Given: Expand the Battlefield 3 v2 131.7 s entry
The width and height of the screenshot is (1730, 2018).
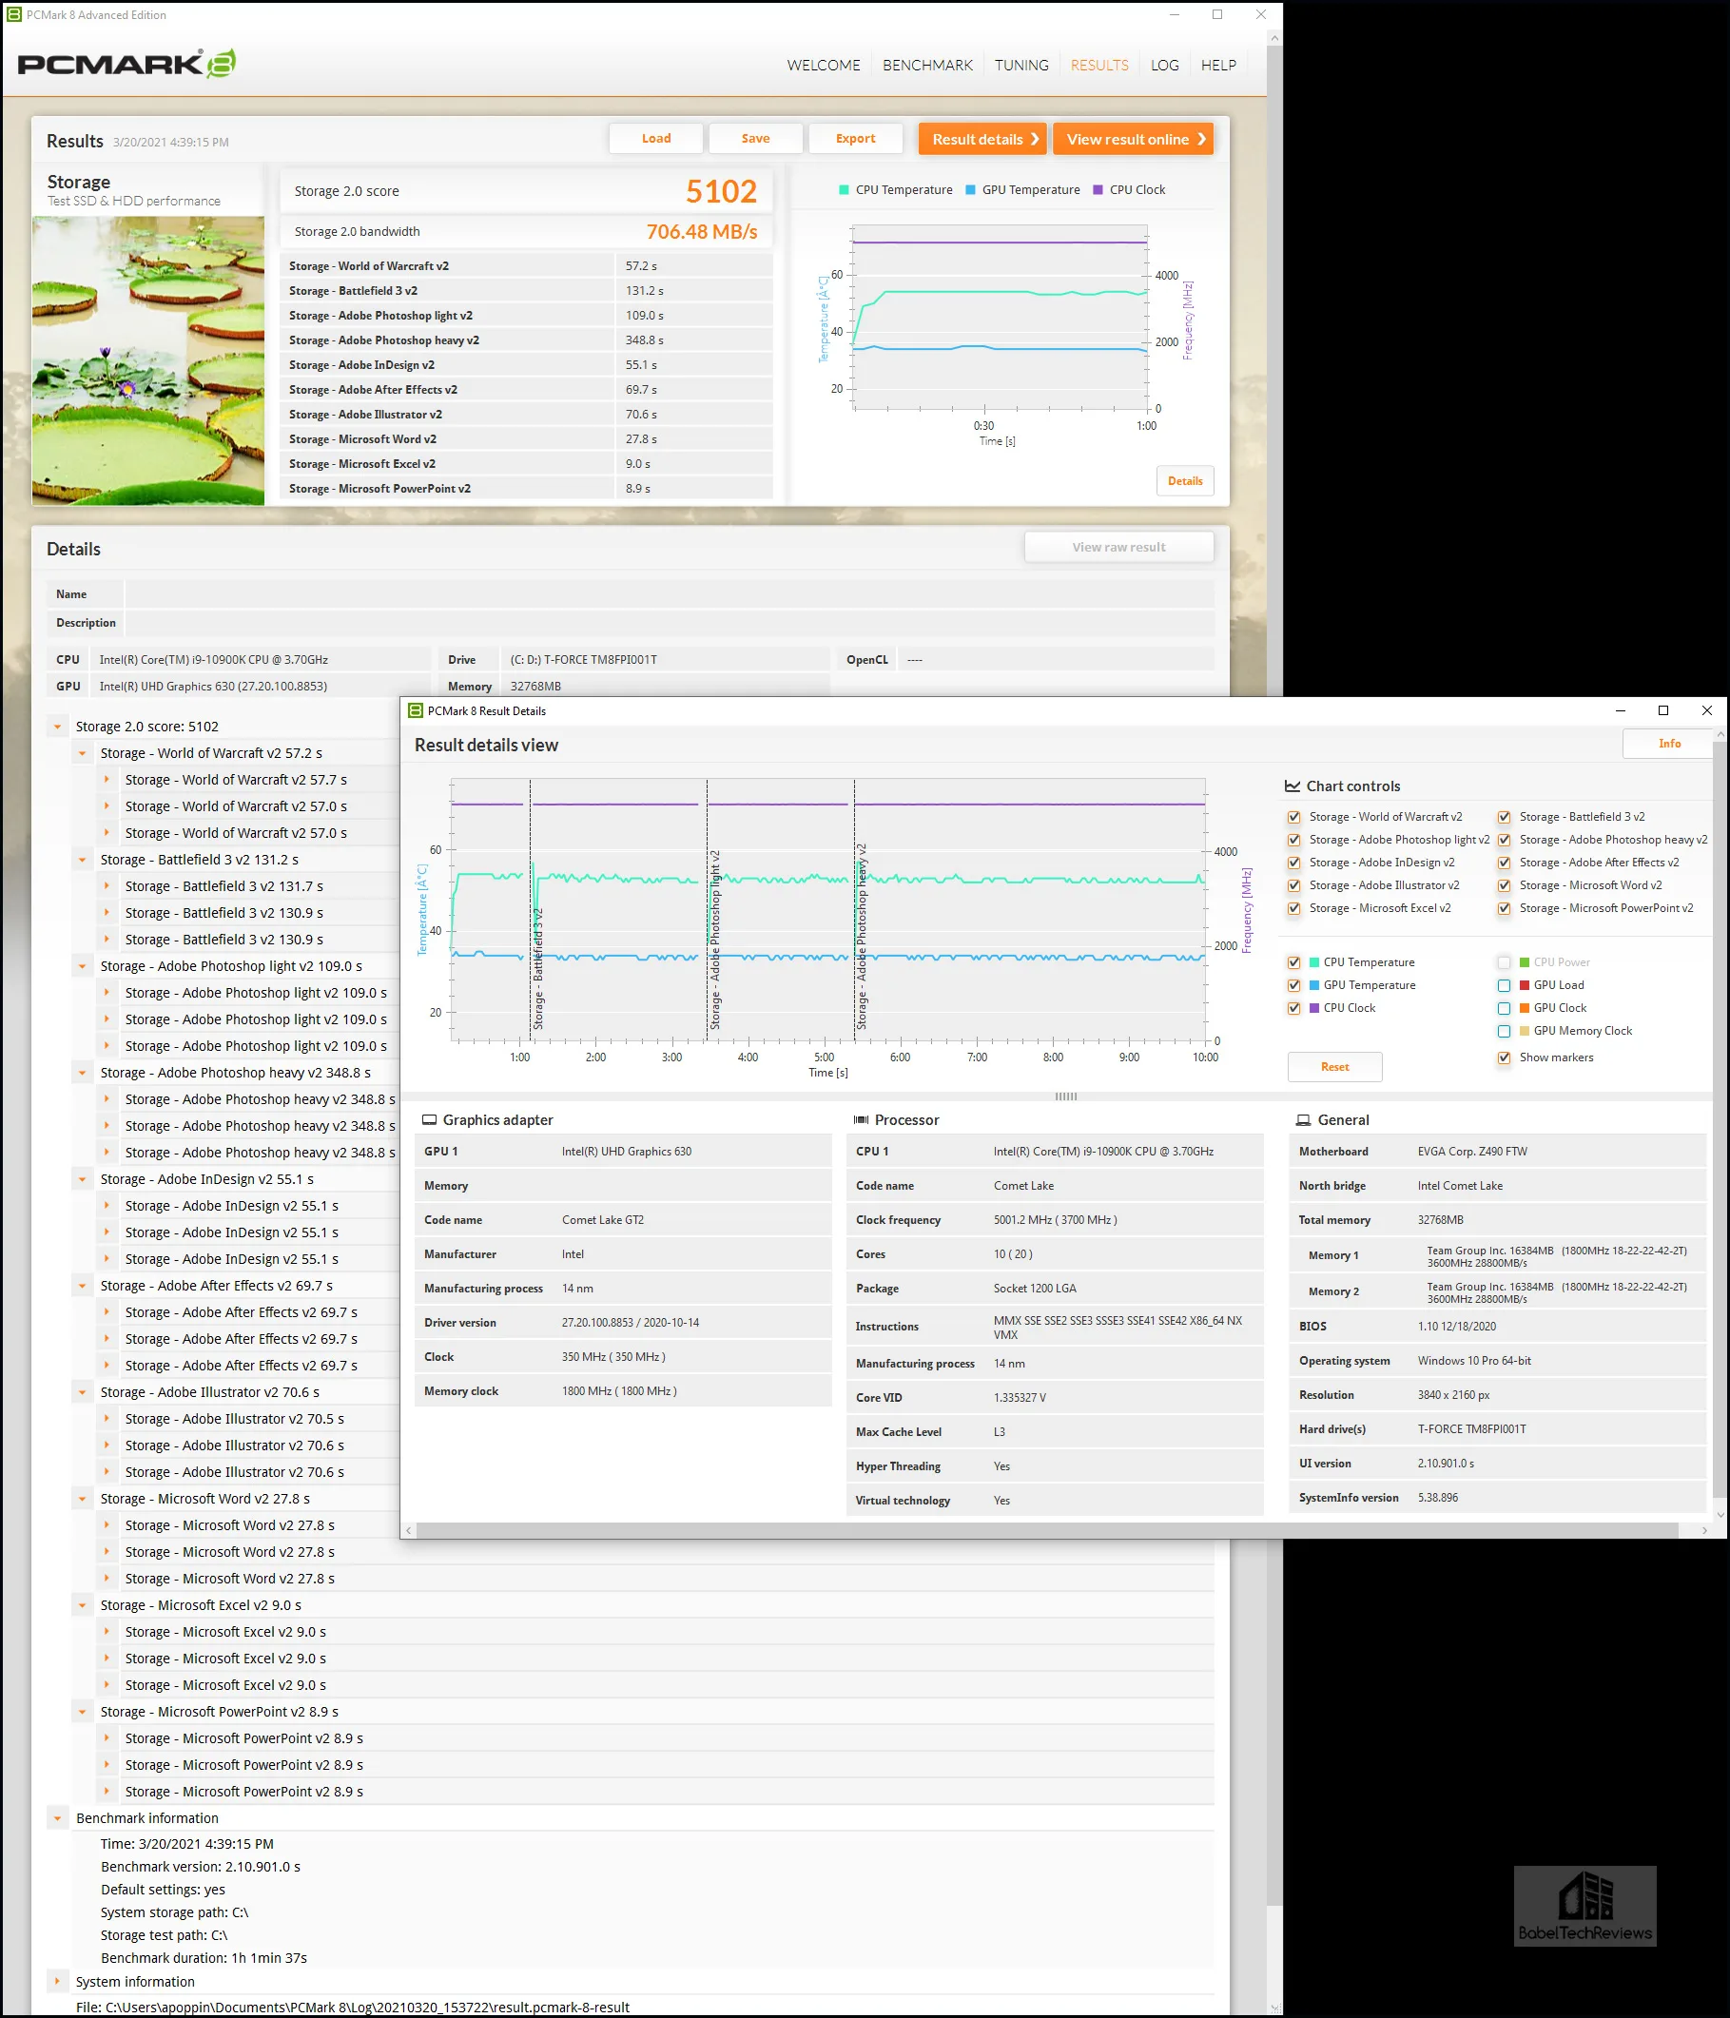Looking at the screenshot, I should 107,886.
